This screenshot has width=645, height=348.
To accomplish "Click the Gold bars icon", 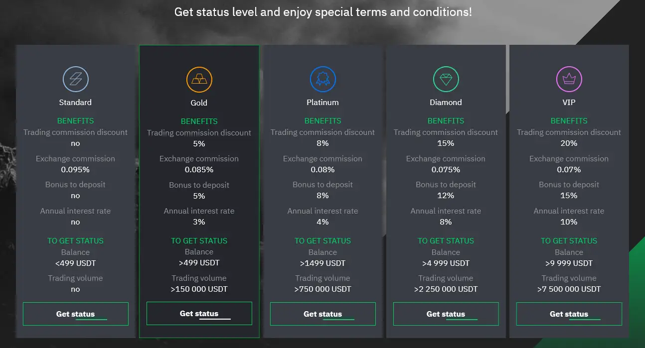I will [x=199, y=80].
